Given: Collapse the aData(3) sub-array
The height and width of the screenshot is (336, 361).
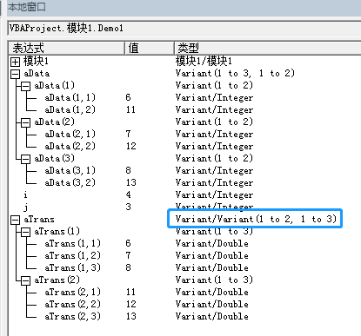Looking at the screenshot, I should pyautogui.click(x=25, y=159).
